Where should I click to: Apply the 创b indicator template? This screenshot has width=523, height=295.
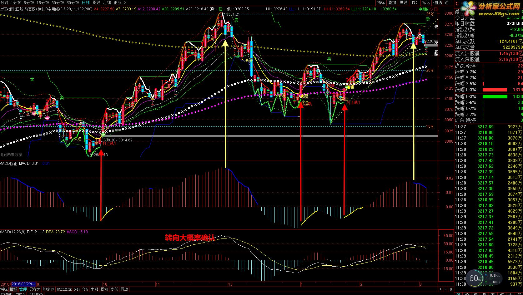click(85, 290)
